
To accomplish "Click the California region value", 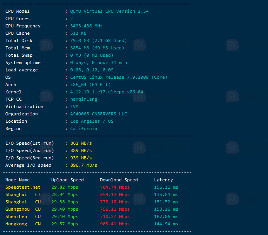I will (84, 128).
